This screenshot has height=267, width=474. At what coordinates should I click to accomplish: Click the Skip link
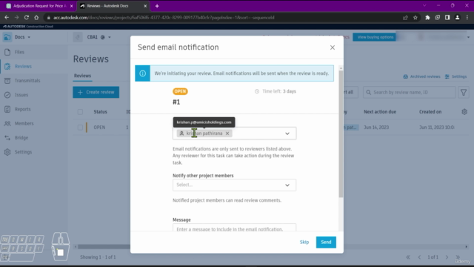pyautogui.click(x=304, y=243)
